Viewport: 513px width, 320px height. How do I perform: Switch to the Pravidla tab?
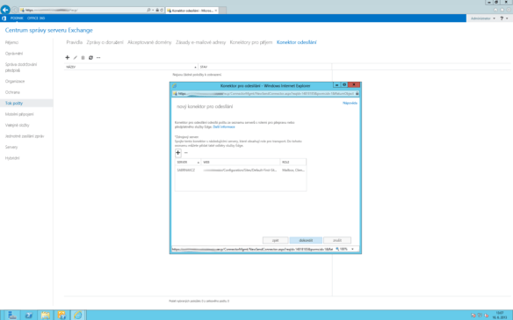pyautogui.click(x=75, y=42)
